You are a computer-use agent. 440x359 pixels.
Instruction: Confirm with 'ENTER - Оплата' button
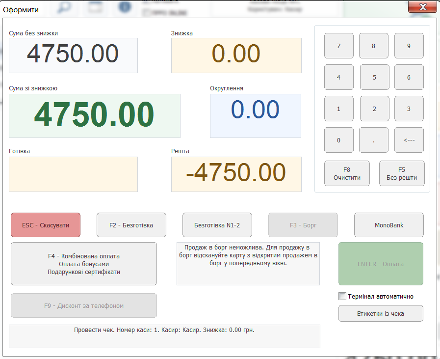pos(381,264)
